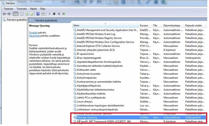Toggle the action pane toolbar icon

43,14
